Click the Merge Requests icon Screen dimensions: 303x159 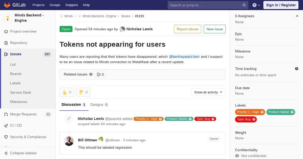6,114
